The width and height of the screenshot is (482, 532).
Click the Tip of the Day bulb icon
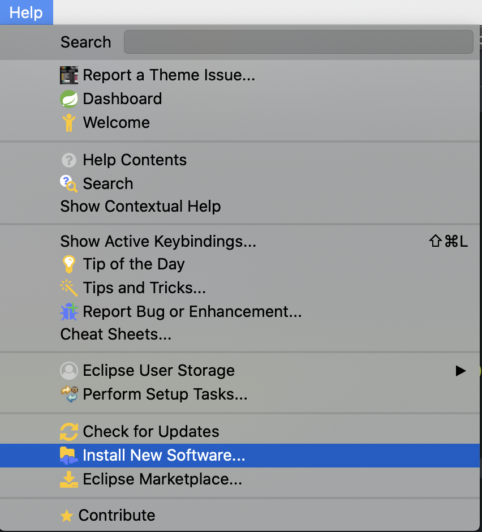tap(68, 264)
